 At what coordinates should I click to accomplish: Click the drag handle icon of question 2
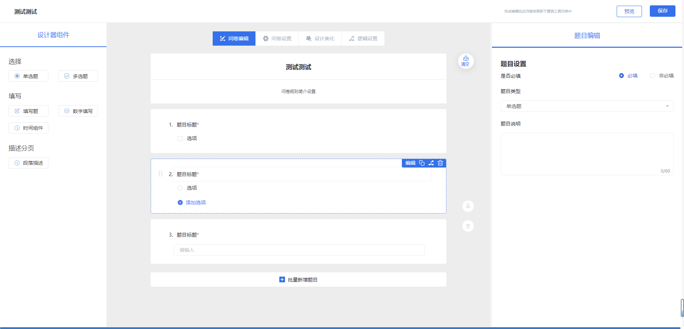(160, 174)
